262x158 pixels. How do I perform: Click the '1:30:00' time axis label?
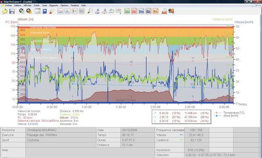121,107
